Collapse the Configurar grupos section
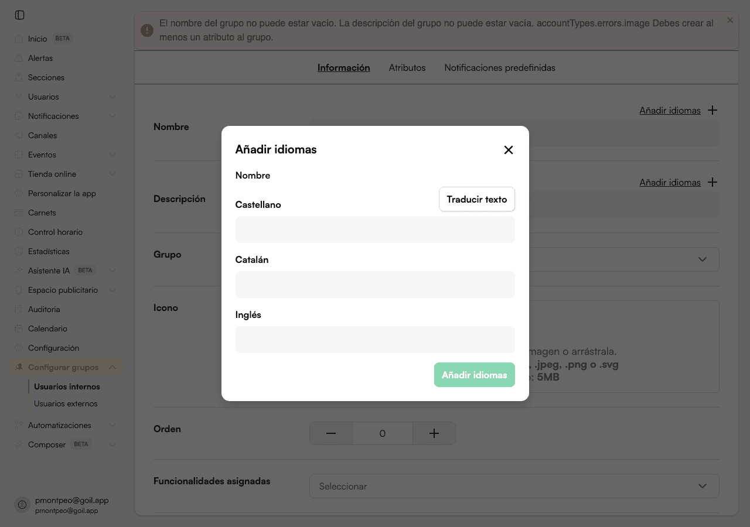Screen dimensions: 750x527 112,367
